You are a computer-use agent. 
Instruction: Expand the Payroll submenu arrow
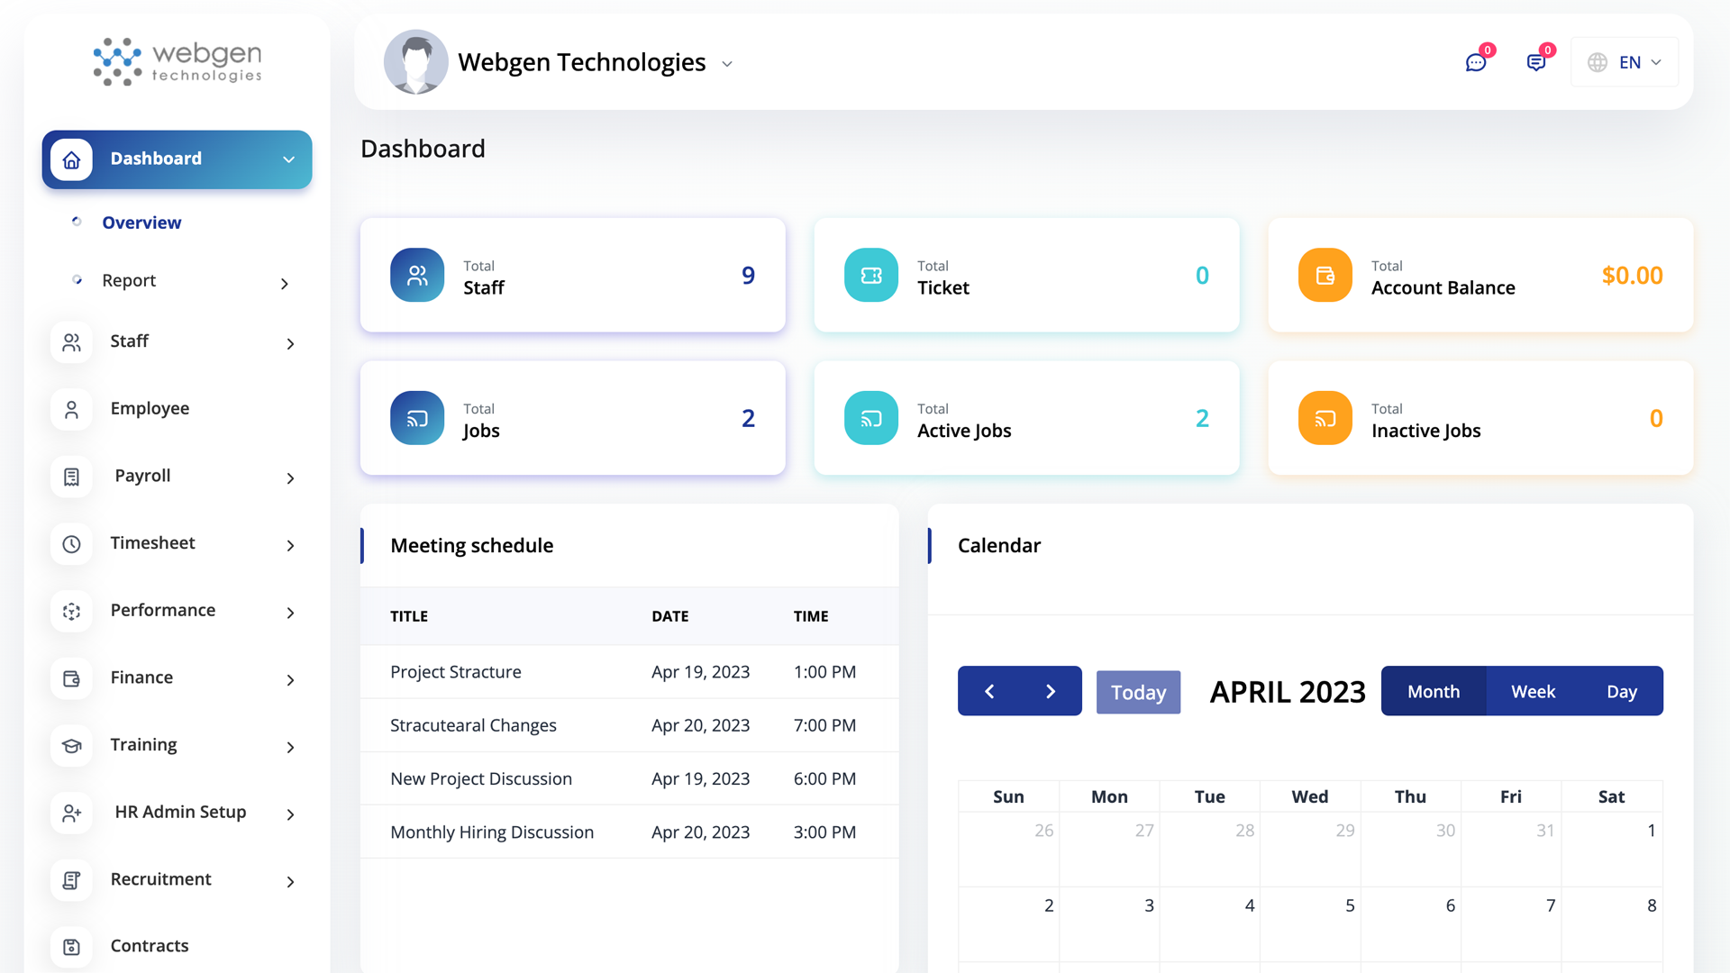[x=290, y=478]
